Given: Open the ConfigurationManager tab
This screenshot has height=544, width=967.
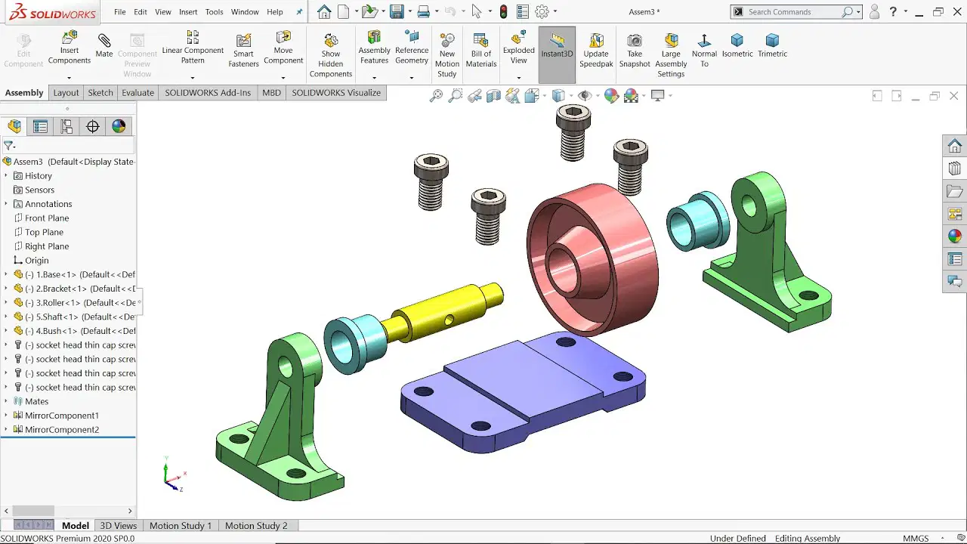Looking at the screenshot, I should 66,126.
